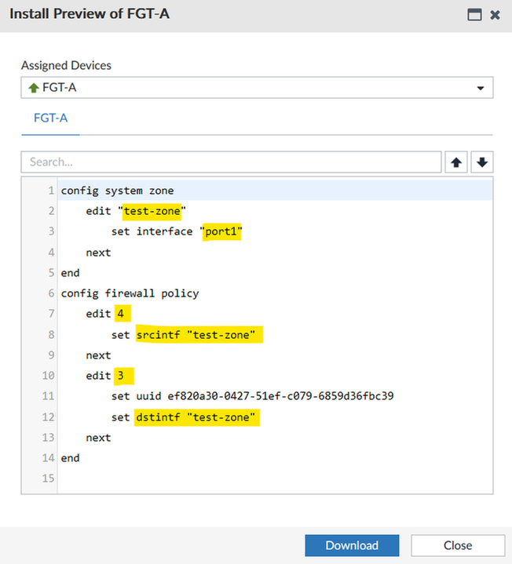Select the "config system zone" line
Screen dimensions: 512x564
coord(117,191)
